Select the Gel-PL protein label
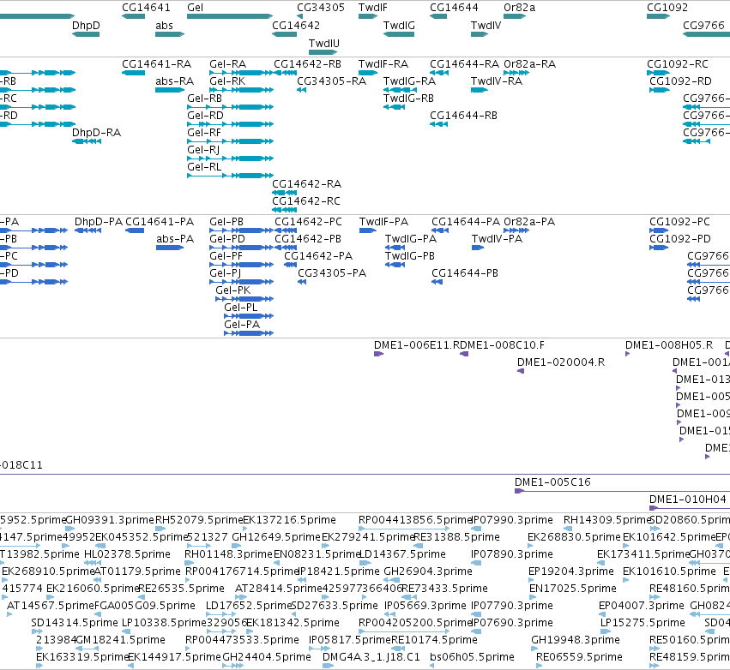Viewport: 730px width, 670px height. coord(241,308)
